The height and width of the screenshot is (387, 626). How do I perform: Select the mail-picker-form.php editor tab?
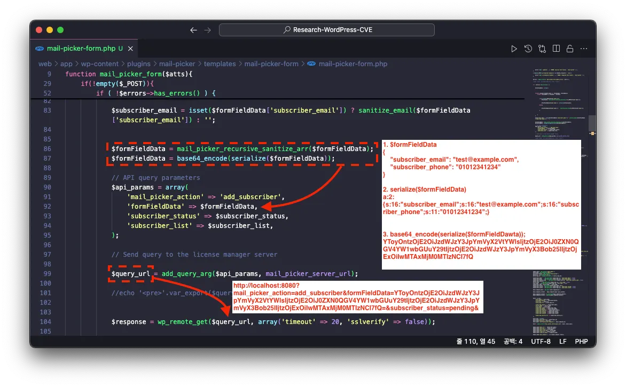[84, 49]
